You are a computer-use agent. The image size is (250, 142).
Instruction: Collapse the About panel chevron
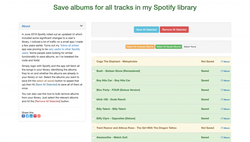click(x=81, y=26)
